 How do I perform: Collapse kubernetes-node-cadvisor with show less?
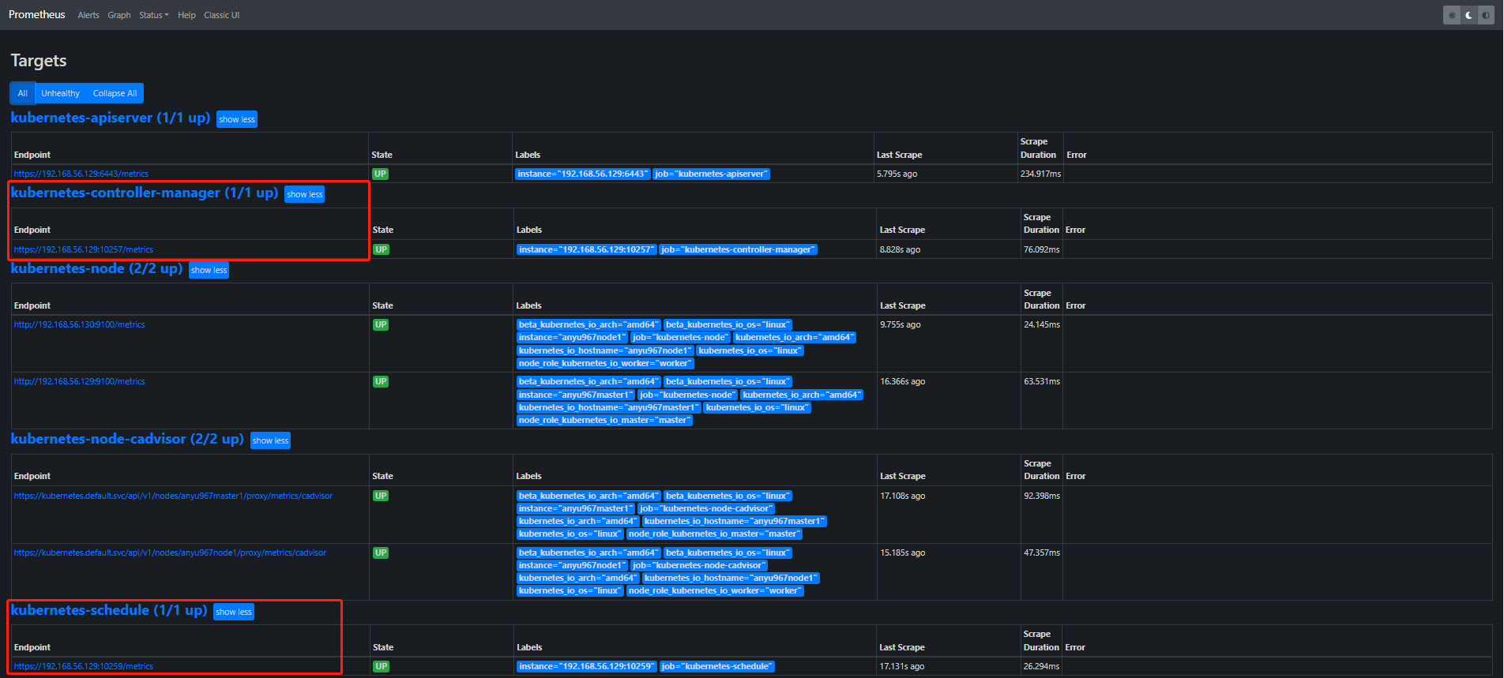(x=271, y=440)
